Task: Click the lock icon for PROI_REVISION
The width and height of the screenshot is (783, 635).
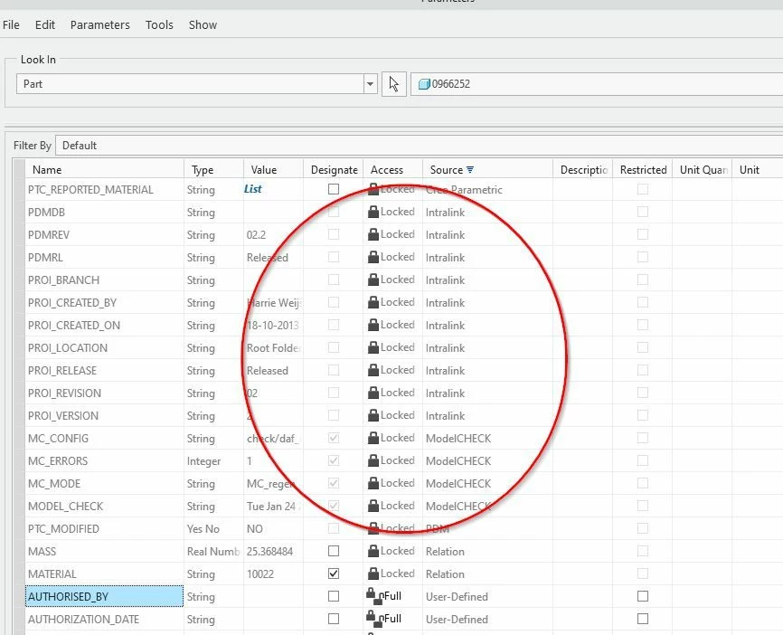Action: pyautogui.click(x=373, y=393)
